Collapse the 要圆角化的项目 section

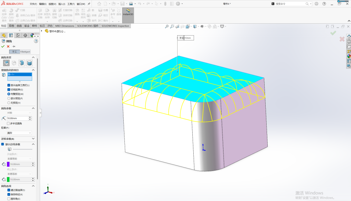[x=33, y=70]
